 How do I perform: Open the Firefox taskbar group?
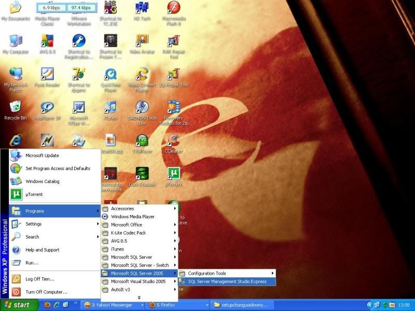(x=178, y=305)
